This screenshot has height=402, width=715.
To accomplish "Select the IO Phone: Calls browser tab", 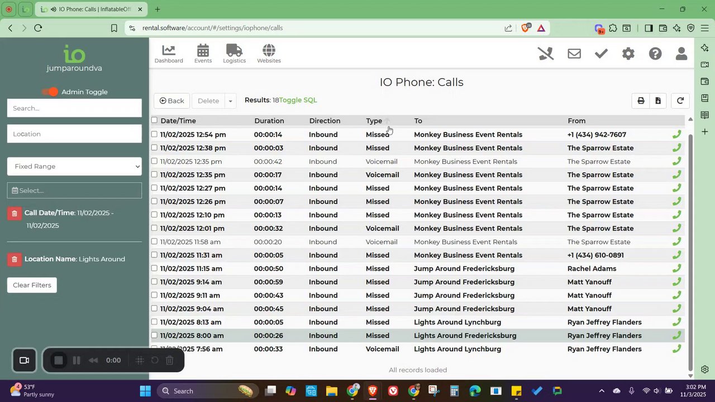I will [x=91, y=9].
